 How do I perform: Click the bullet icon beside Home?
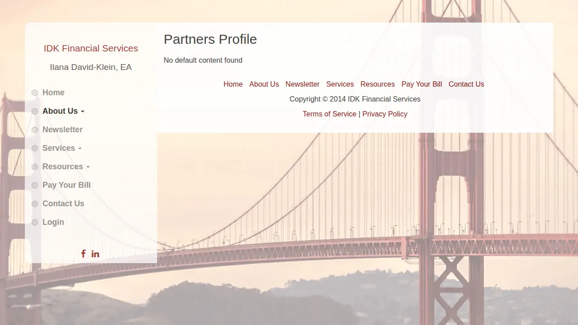click(x=35, y=93)
